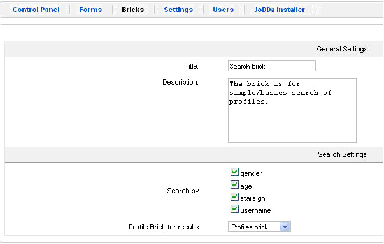Click the 'Title:' label
The height and width of the screenshot is (244, 384).
192,66
